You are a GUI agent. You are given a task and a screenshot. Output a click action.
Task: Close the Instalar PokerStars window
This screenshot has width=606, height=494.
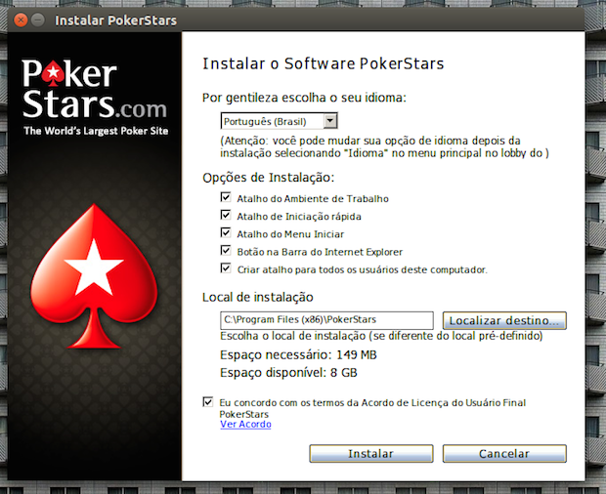pos(21,21)
